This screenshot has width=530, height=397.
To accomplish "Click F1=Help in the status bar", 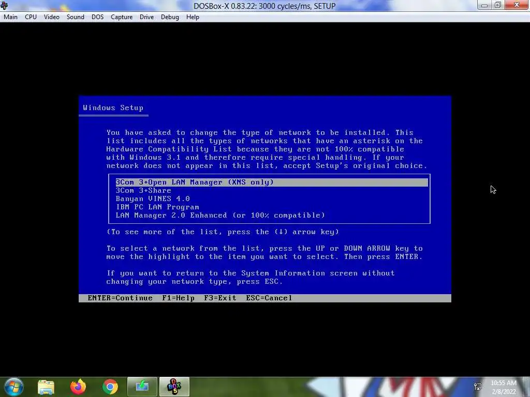I will click(178, 298).
